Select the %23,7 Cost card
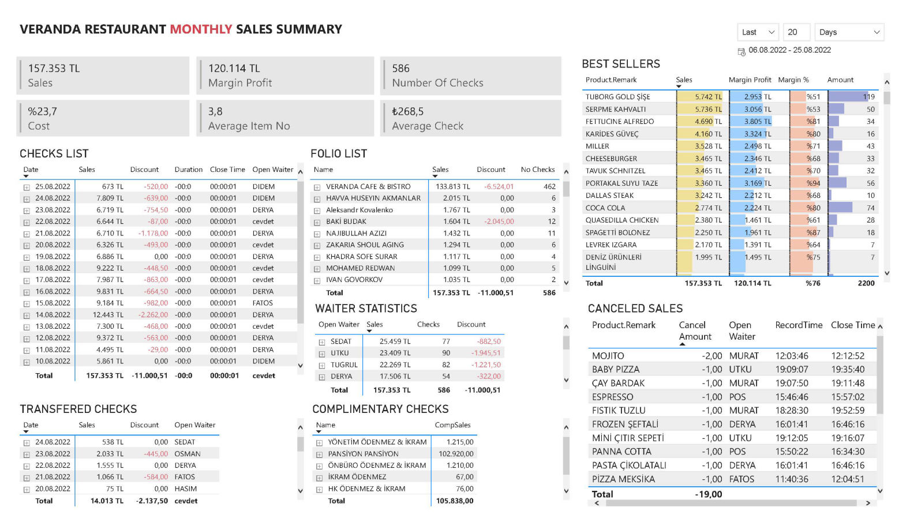The image size is (910, 526). 103,118
